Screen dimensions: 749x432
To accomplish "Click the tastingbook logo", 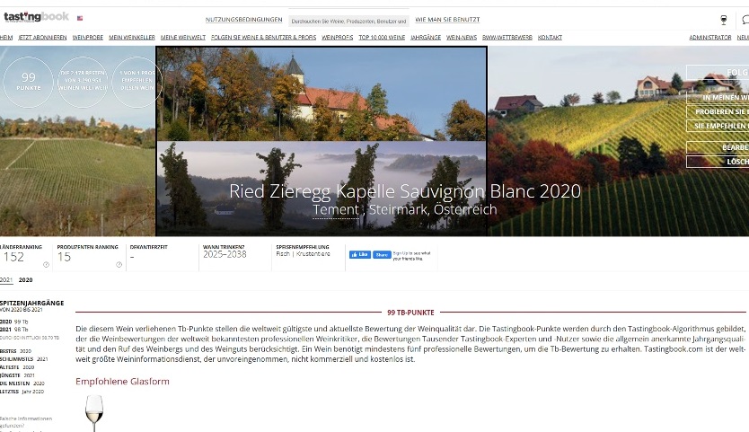I will coord(36,17).
